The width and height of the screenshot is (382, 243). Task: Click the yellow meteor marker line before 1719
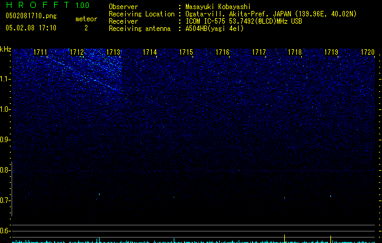tap(330, 239)
